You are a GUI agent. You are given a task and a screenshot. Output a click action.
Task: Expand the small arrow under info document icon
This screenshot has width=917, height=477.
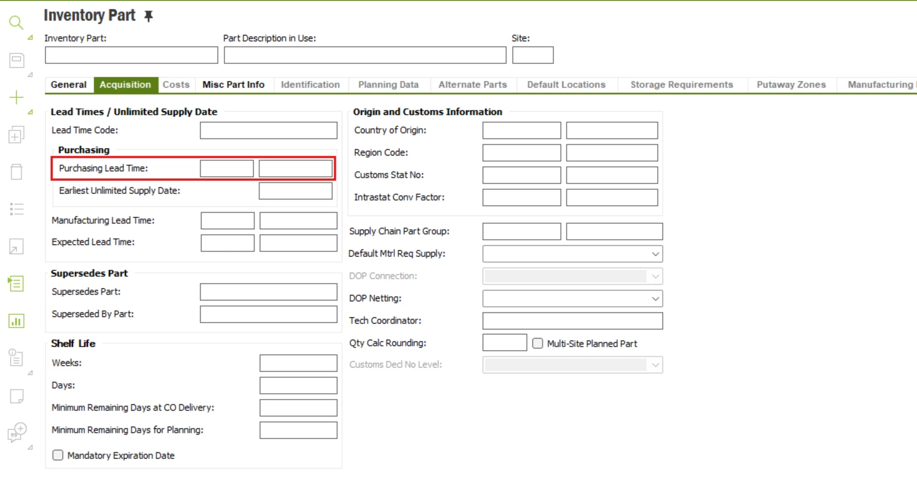(x=30, y=373)
